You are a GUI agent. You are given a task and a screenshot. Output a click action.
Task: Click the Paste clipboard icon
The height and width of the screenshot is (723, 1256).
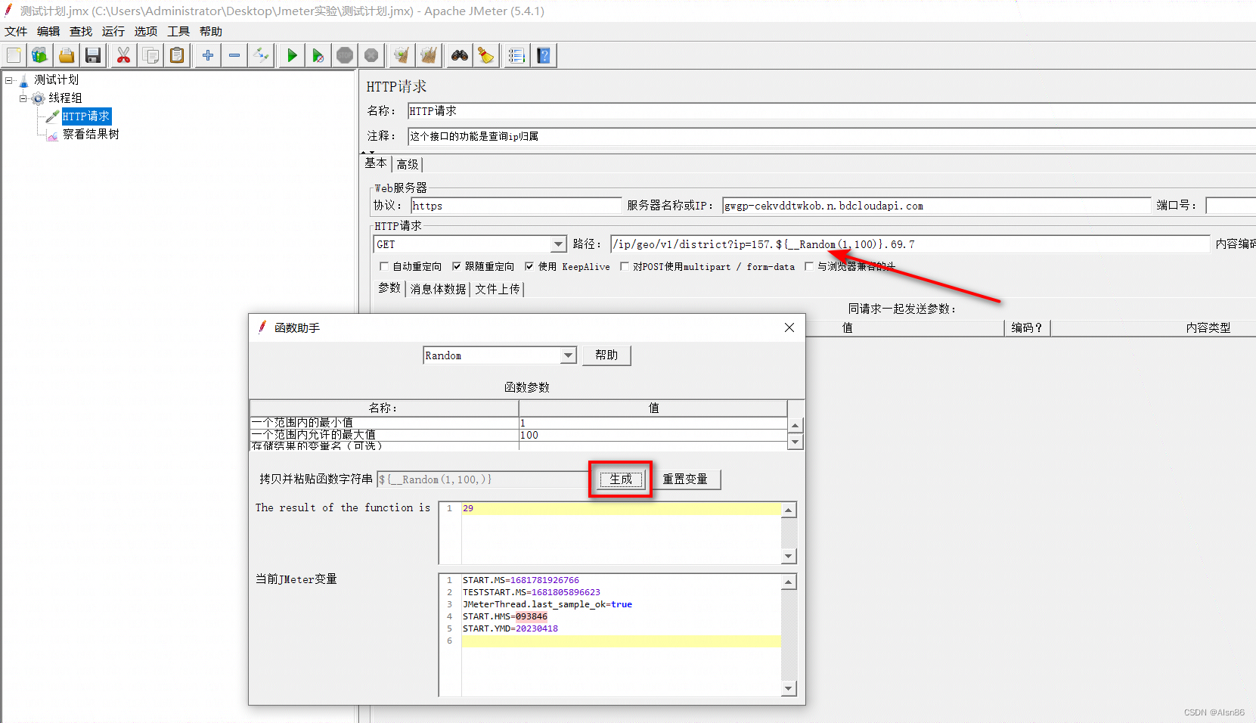pyautogui.click(x=177, y=55)
